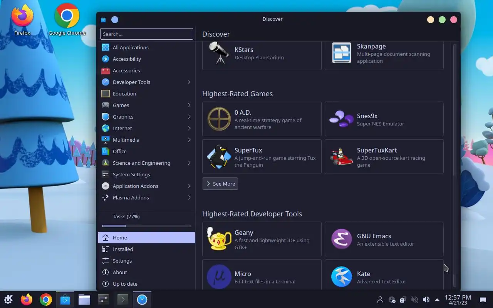493x308 pixels.
Task: Click the All Applications grid icon
Action: click(106, 47)
